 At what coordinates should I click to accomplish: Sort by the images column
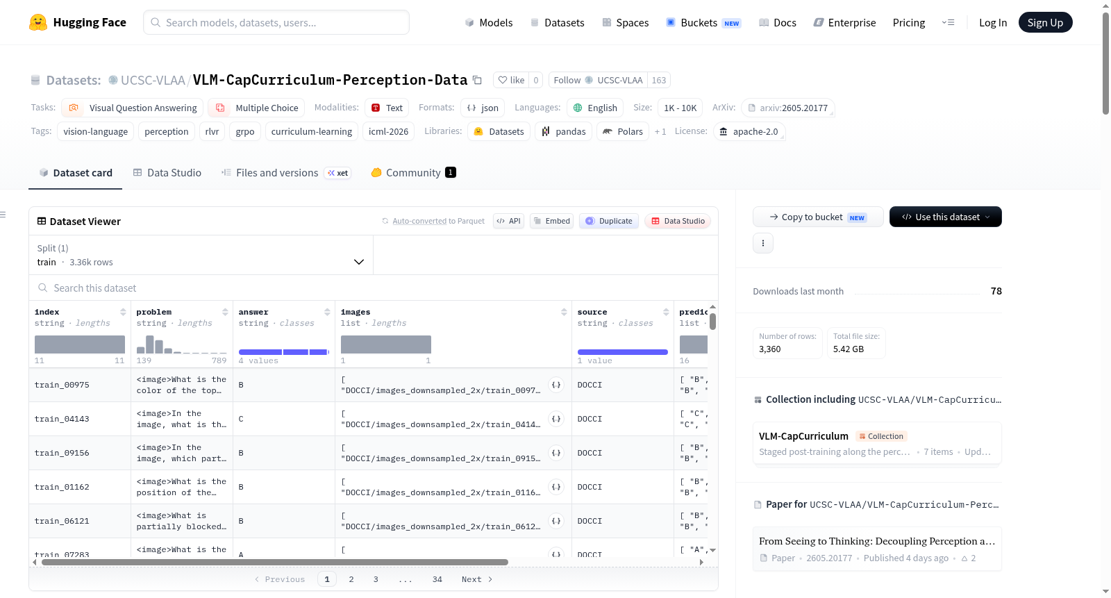click(564, 312)
